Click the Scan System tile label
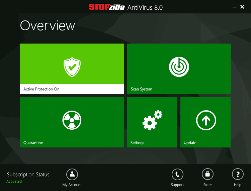Image resolution: width=251 pixels, height=191 pixels. [x=141, y=89]
